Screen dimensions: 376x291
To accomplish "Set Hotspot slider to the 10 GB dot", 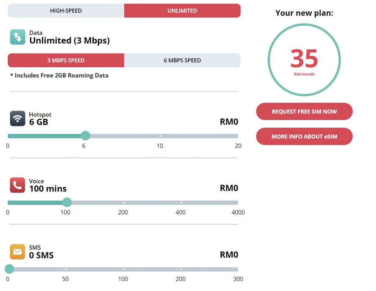I will 160,136.
